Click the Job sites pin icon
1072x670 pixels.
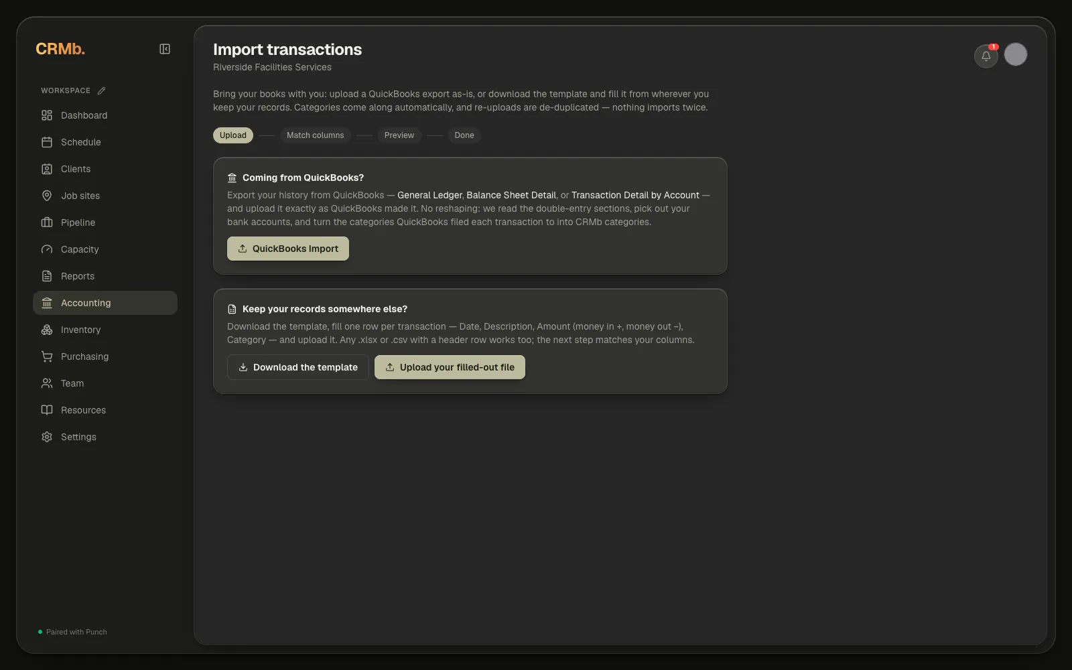(47, 196)
